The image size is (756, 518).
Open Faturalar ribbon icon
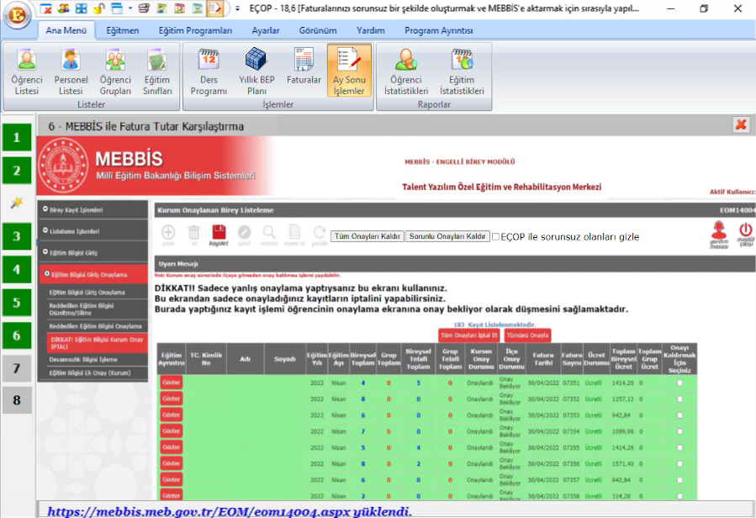304,66
